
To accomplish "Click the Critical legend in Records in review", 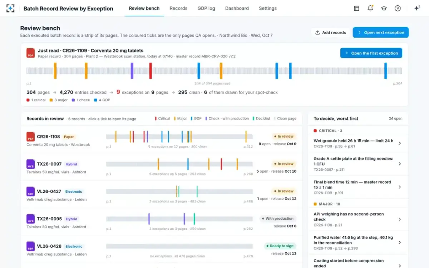I will (x=162, y=119).
